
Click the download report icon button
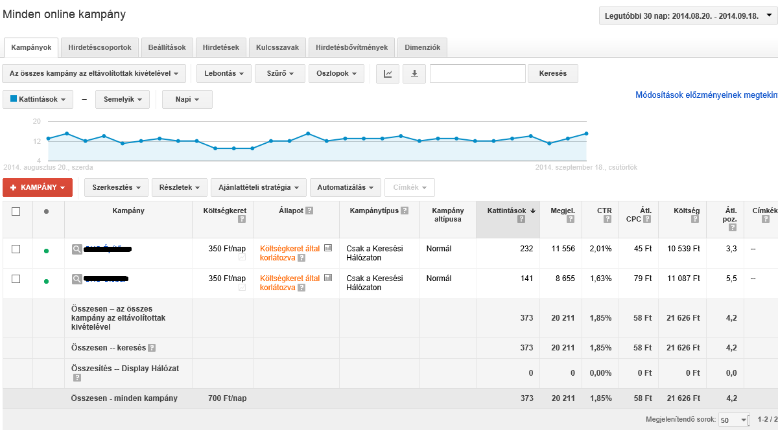[x=414, y=73]
